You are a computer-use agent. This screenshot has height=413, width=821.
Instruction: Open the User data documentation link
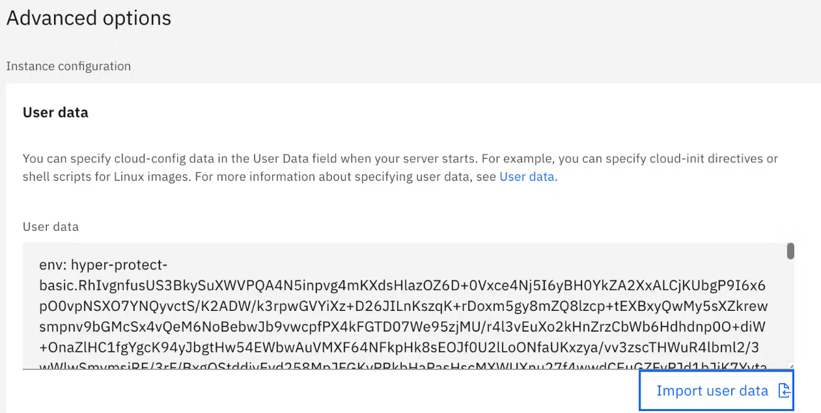[527, 176]
